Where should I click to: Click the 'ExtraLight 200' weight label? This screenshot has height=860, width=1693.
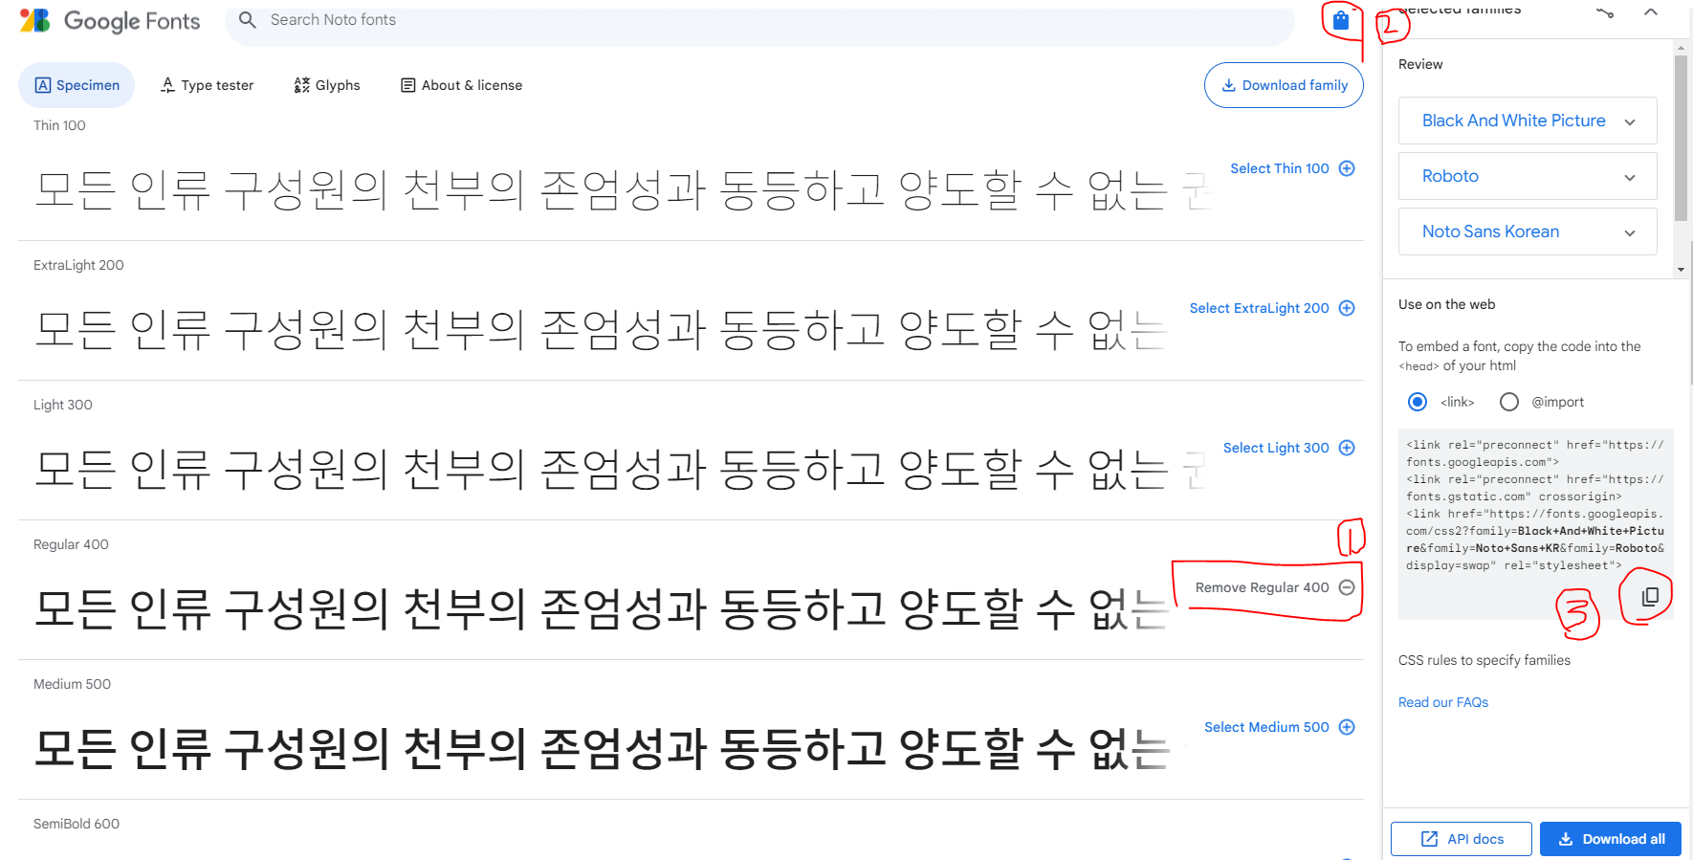(78, 265)
